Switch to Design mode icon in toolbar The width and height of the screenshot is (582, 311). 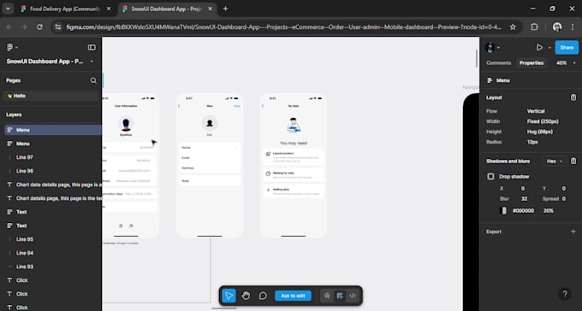coord(340,296)
